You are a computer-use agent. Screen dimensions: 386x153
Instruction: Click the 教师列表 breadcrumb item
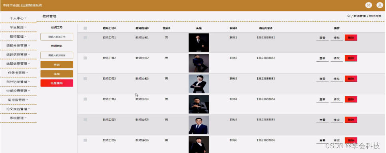coord(375,16)
